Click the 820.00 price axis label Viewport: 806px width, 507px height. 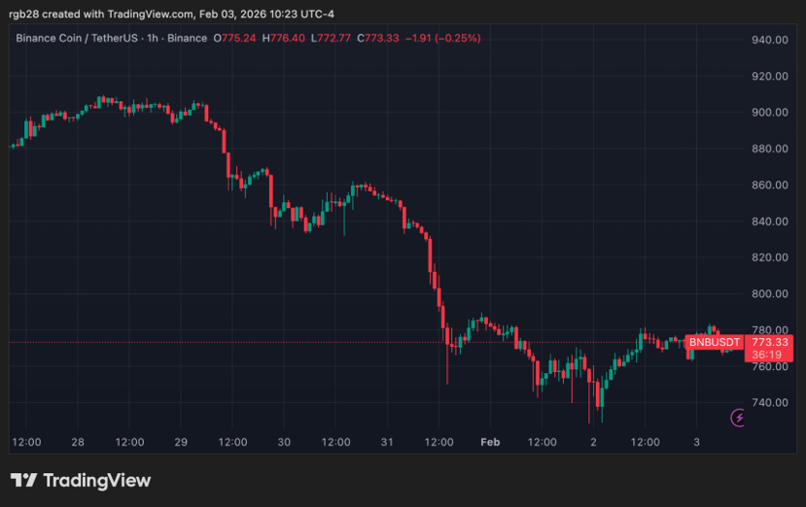point(769,257)
